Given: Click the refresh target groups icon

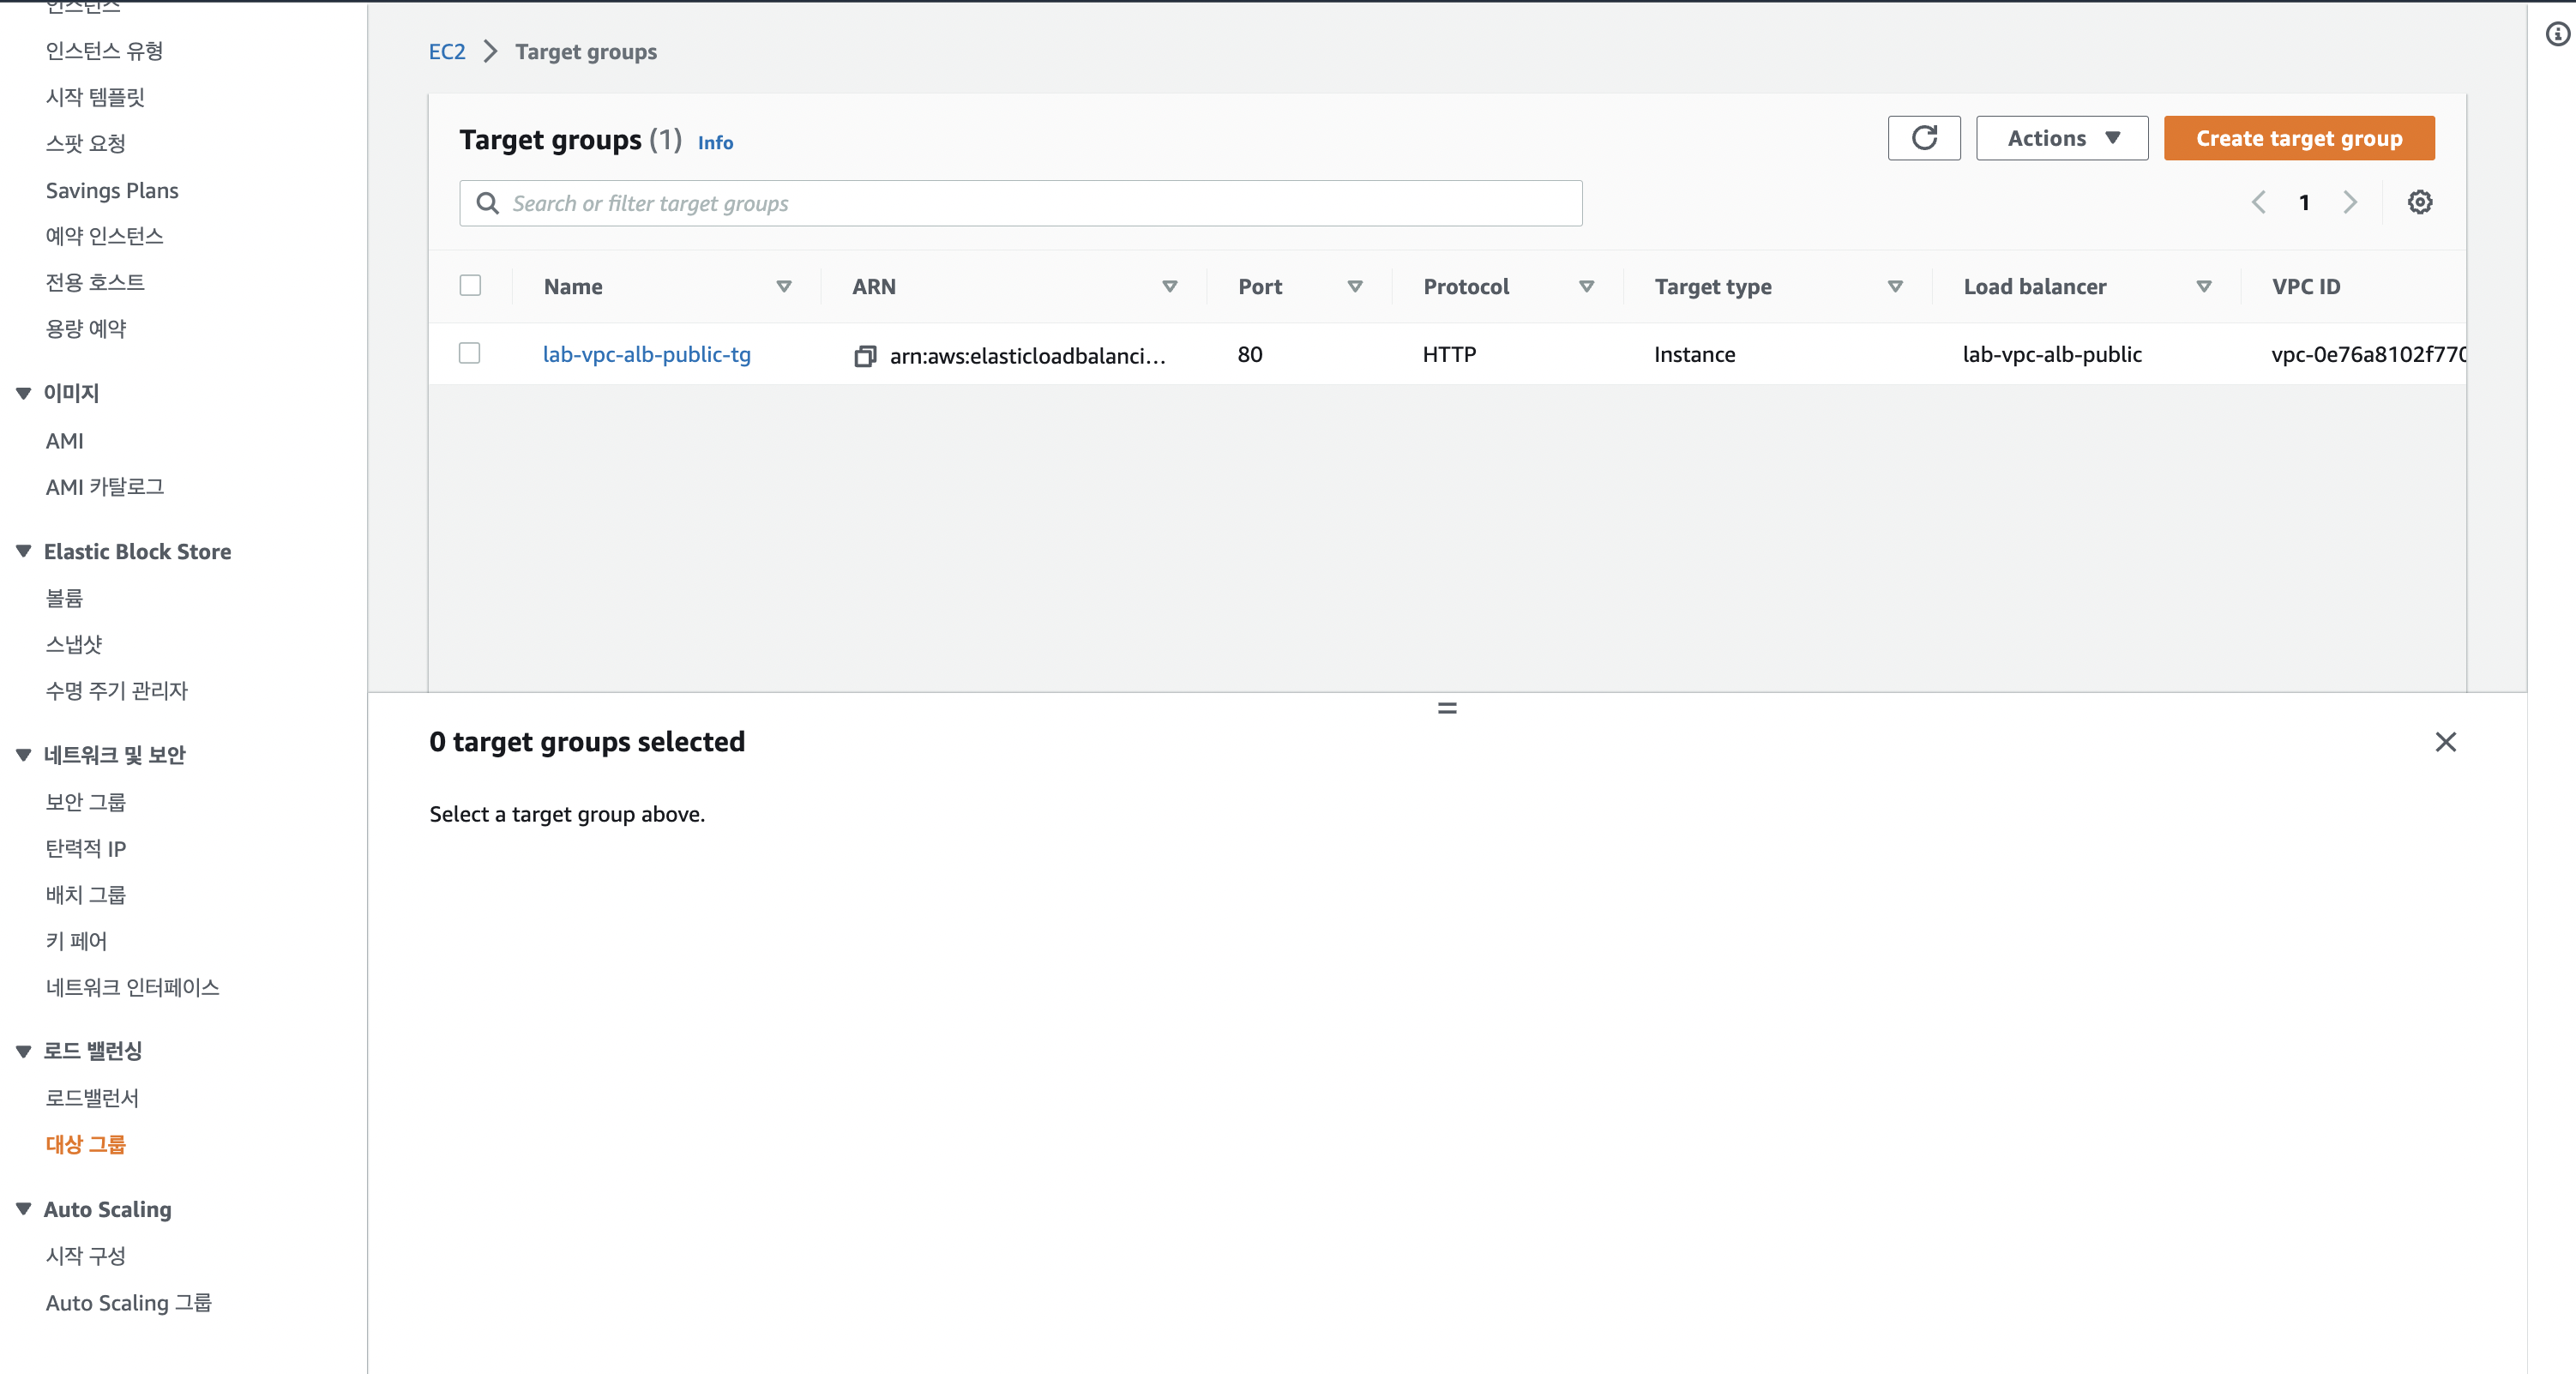Looking at the screenshot, I should click(1923, 138).
